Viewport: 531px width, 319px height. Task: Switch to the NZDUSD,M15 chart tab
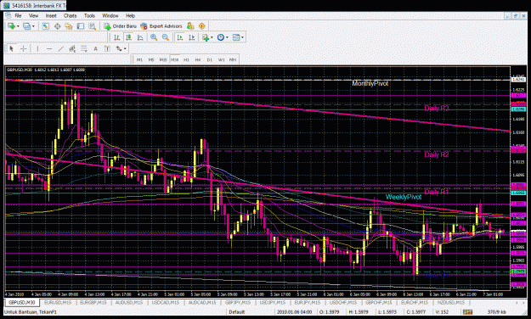tap(451, 302)
